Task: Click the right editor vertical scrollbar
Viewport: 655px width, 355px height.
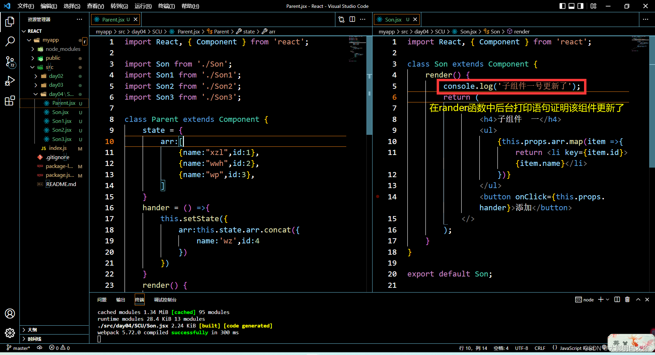Action: tap(652, 102)
